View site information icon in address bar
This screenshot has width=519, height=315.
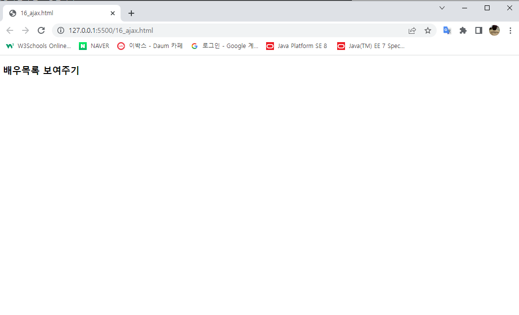[61, 30]
